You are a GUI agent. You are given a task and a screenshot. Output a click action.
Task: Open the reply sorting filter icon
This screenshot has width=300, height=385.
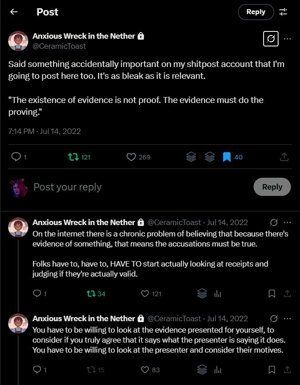pyautogui.click(x=283, y=12)
